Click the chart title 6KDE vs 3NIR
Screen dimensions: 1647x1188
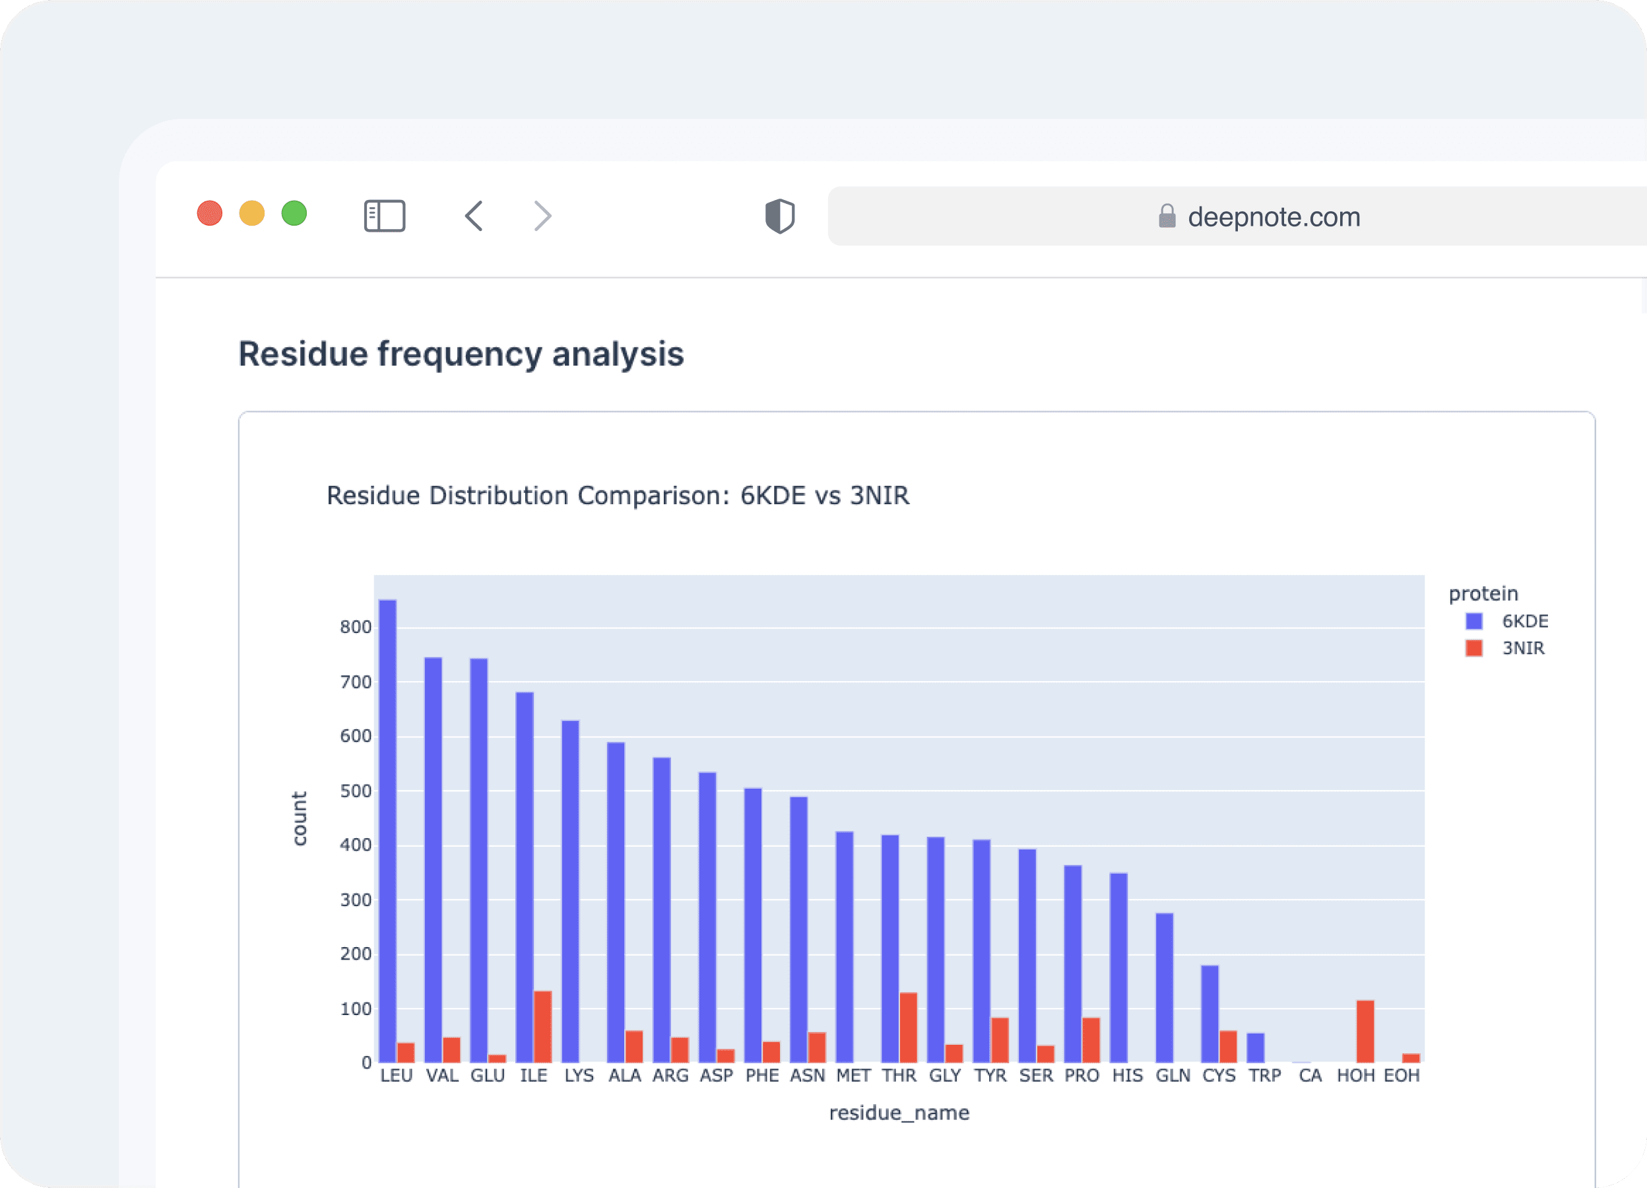click(x=617, y=495)
